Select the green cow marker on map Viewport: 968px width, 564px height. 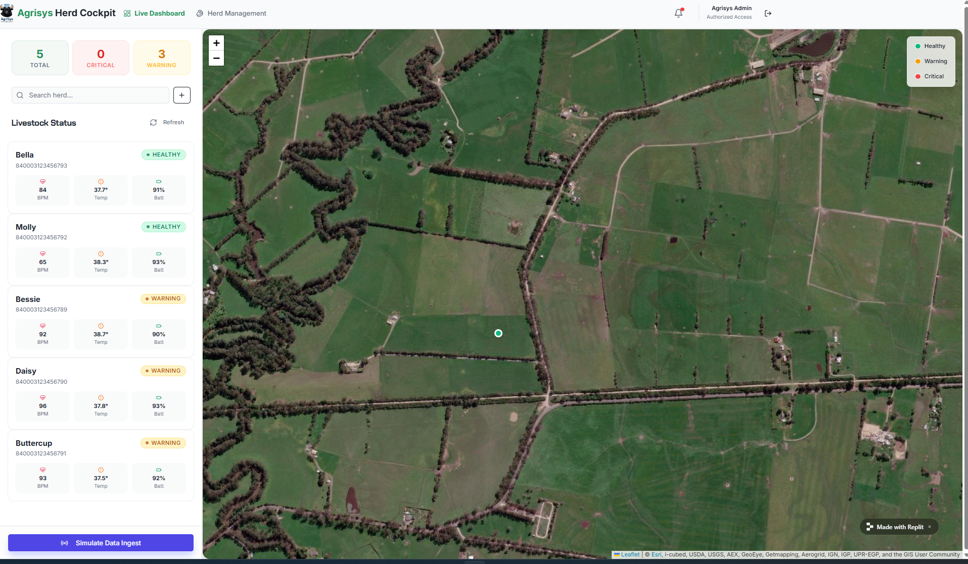click(x=498, y=333)
